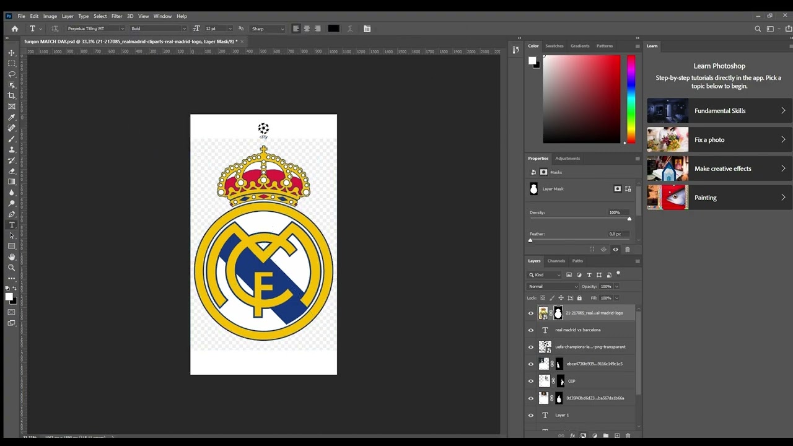The height and width of the screenshot is (446, 793).
Task: Select the Crop tool
Action: point(11,95)
